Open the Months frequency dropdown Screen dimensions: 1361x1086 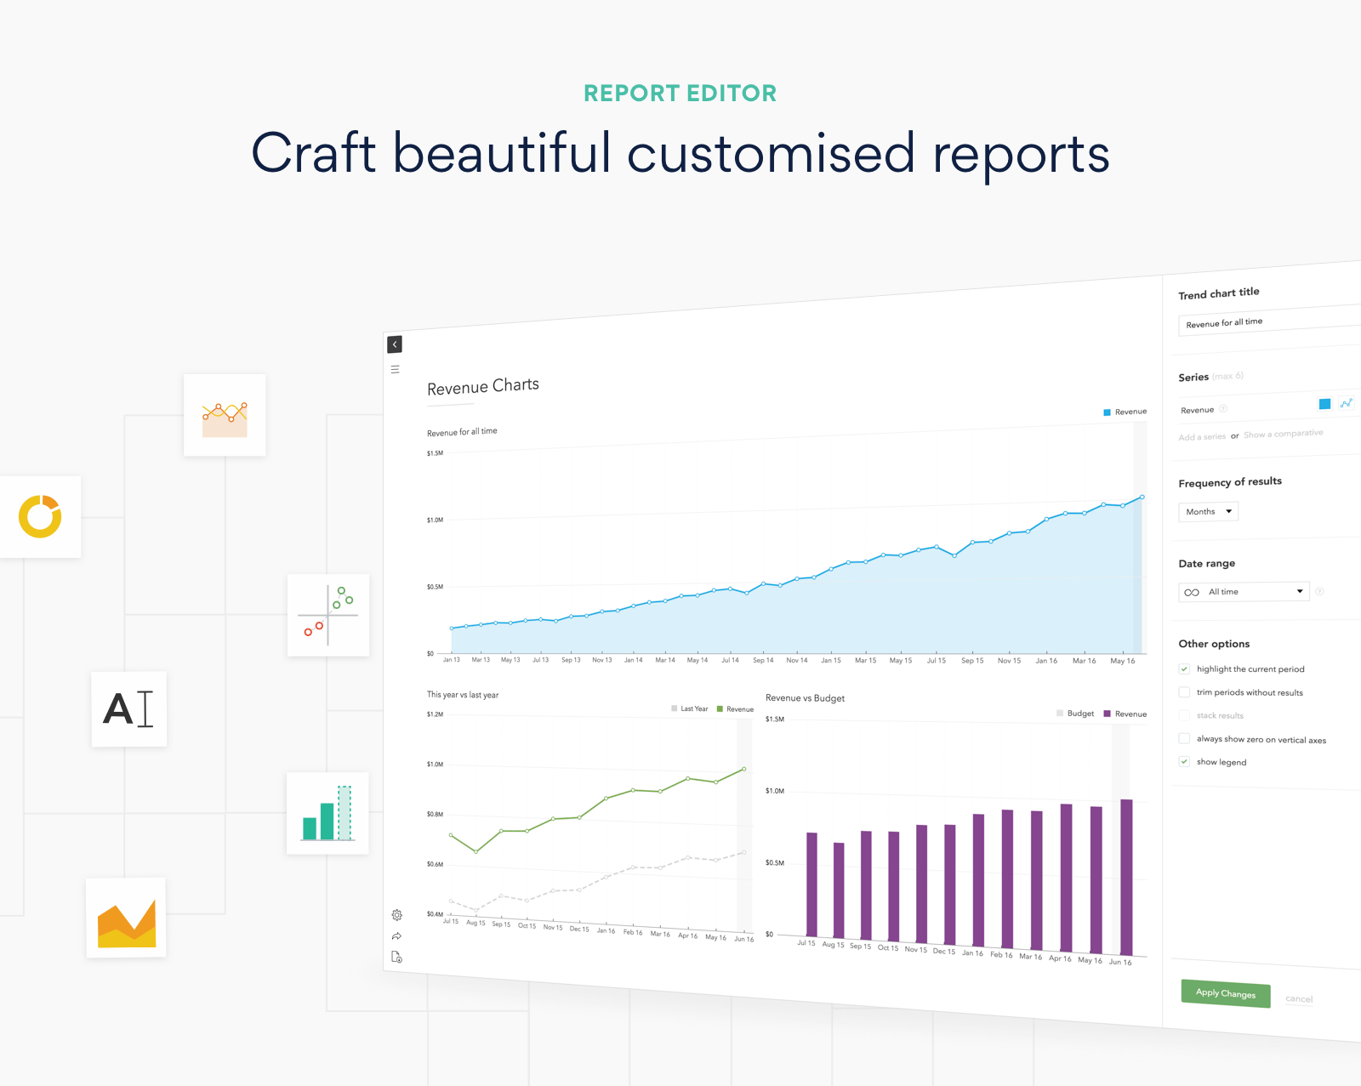(x=1208, y=511)
